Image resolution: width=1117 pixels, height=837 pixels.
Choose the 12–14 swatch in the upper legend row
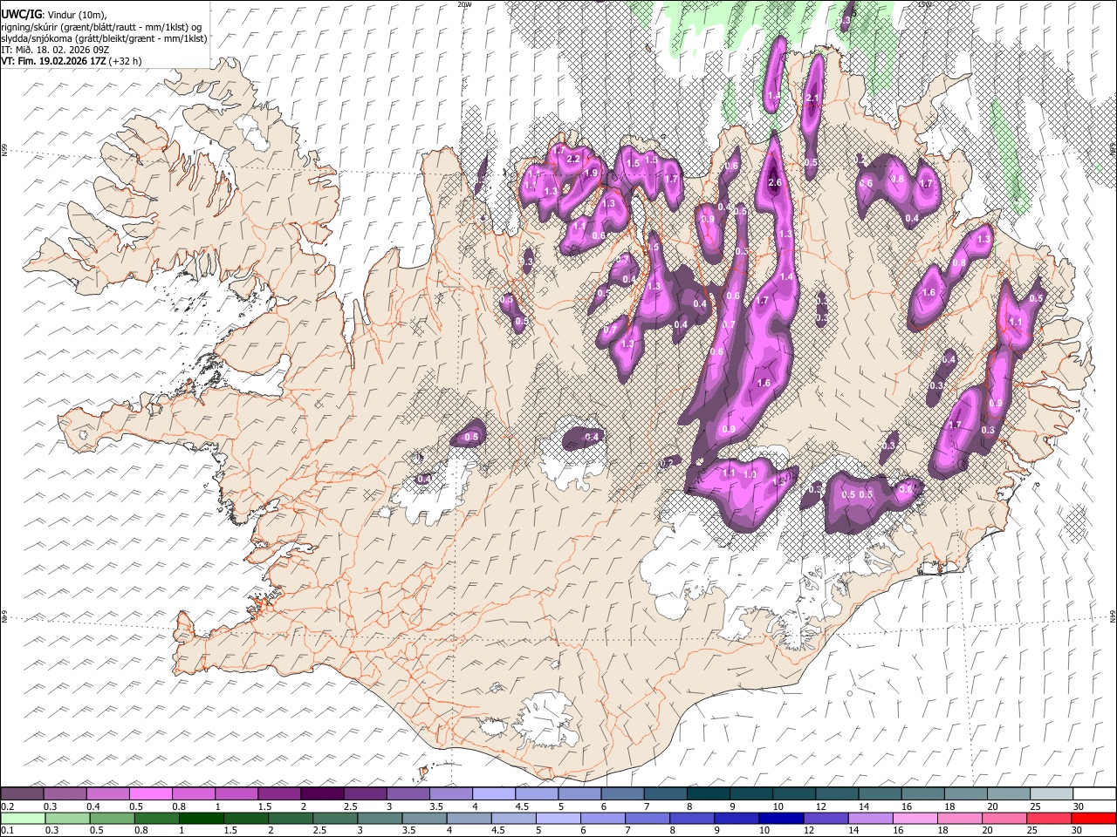click(x=836, y=793)
